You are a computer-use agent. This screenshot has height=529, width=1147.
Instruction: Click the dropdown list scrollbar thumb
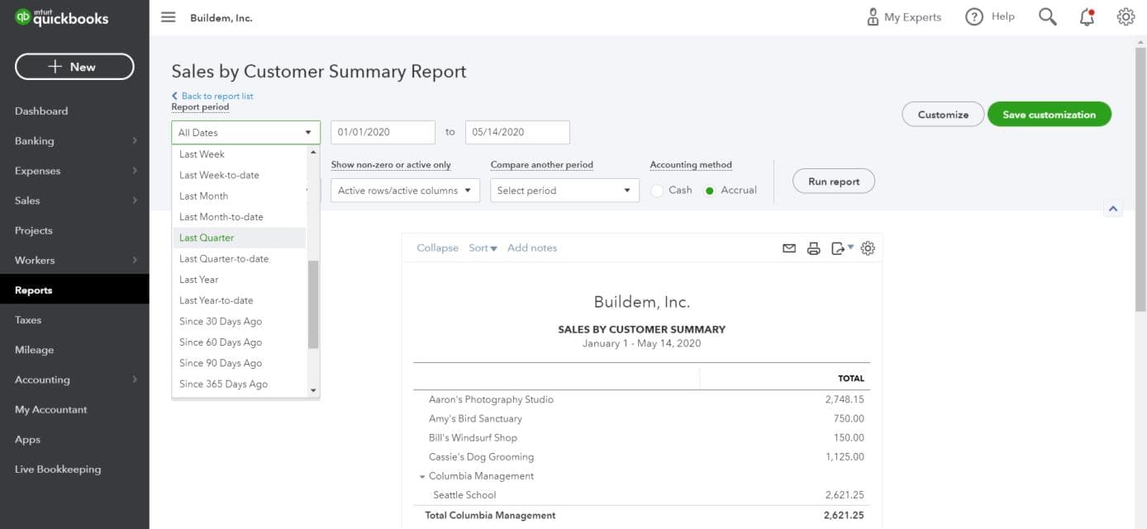pyautogui.click(x=313, y=305)
